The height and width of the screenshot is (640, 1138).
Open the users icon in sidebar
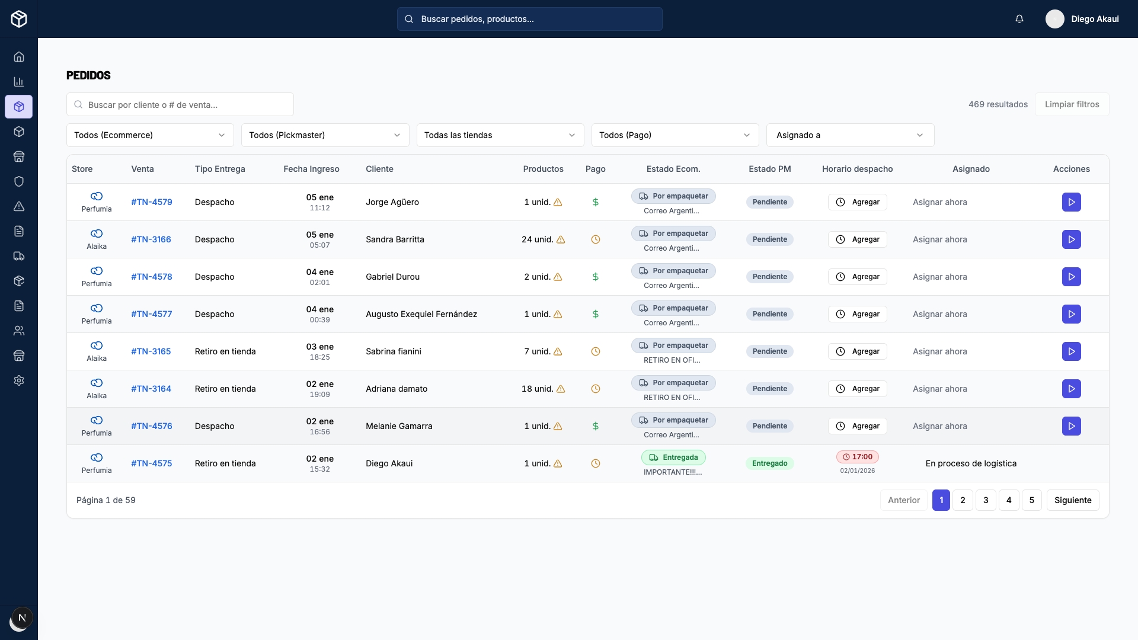[x=19, y=331]
